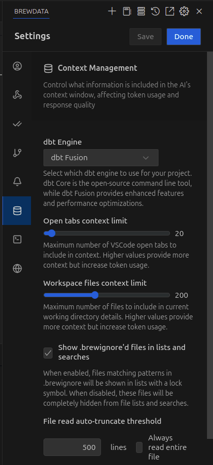Open the account profile settings section

click(17, 66)
